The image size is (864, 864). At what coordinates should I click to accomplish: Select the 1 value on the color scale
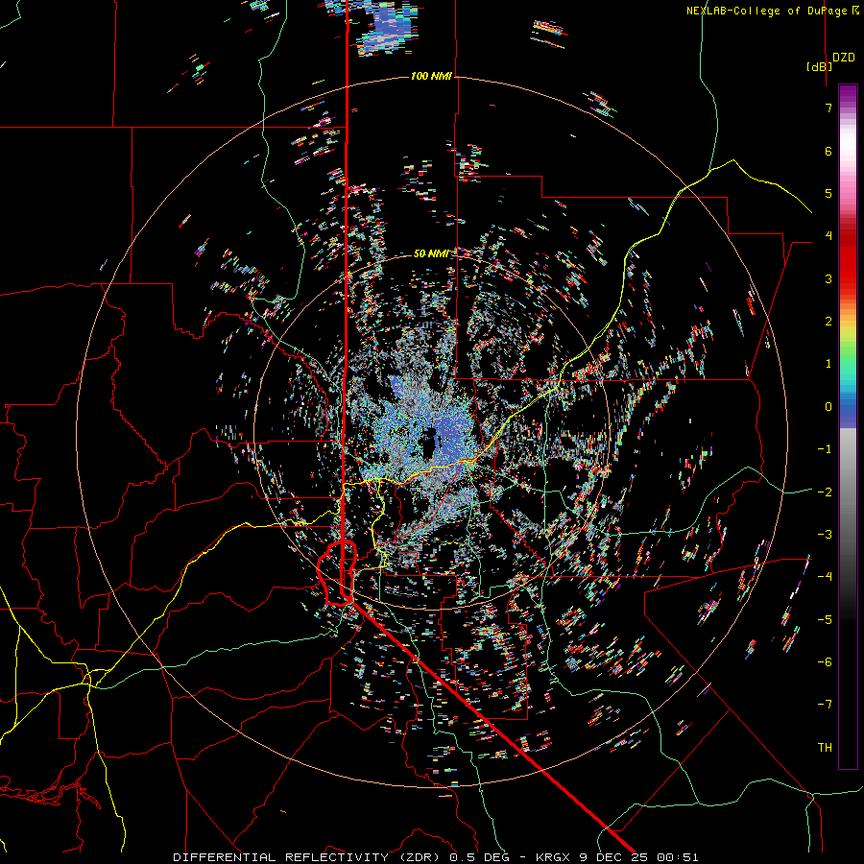(x=828, y=364)
